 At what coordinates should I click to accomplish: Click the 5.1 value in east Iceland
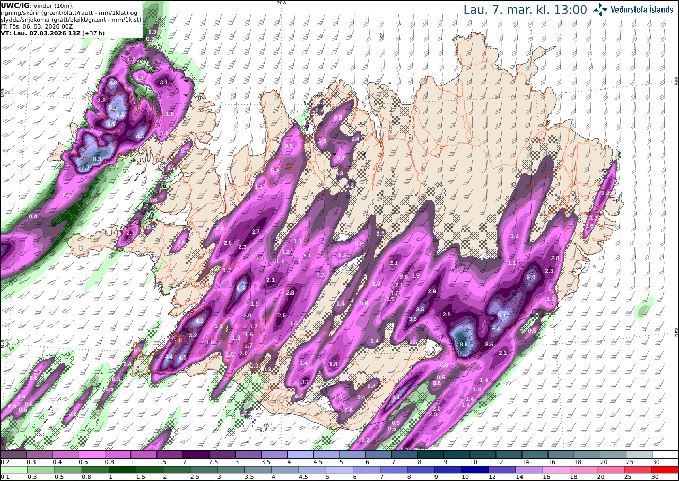point(502,315)
